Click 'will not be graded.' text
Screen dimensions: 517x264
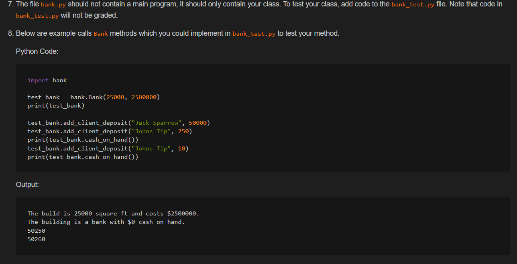point(89,15)
